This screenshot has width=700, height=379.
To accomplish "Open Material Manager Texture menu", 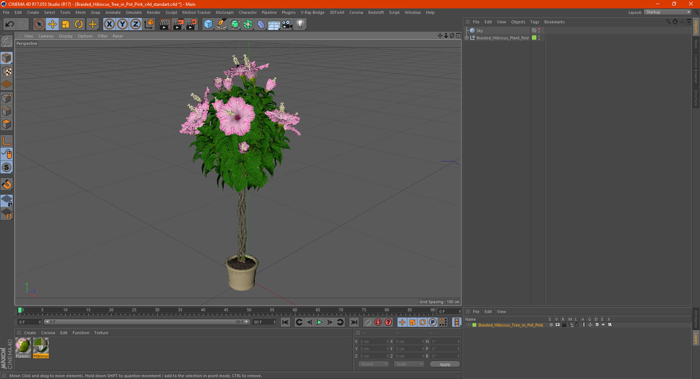I will (101, 333).
